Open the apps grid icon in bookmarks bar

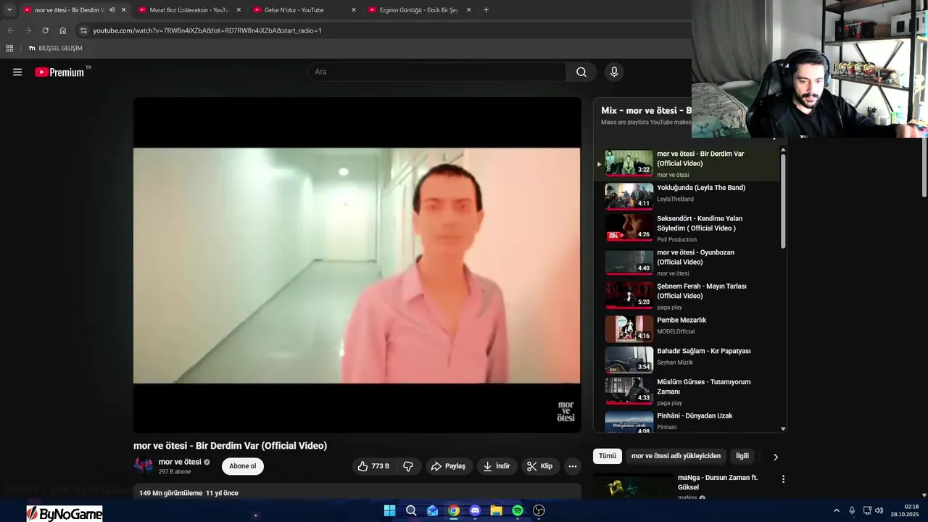click(x=9, y=49)
